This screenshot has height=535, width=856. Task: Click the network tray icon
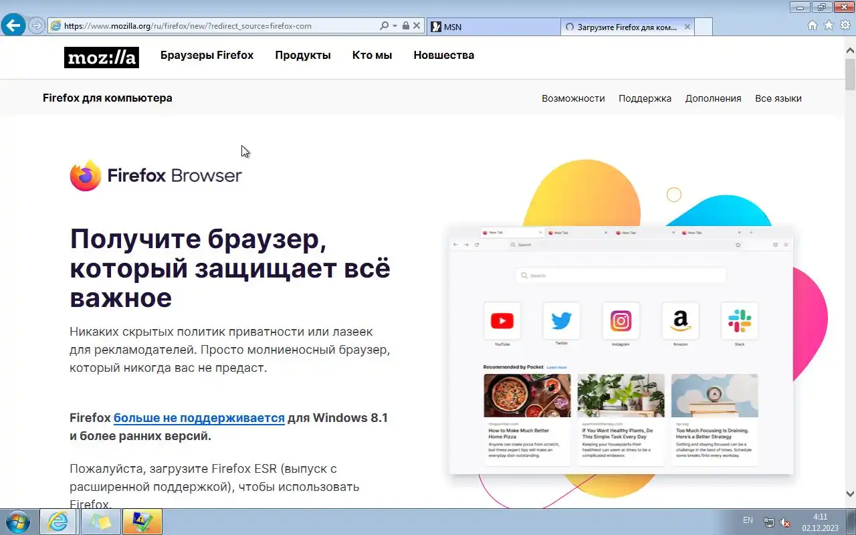point(769,522)
